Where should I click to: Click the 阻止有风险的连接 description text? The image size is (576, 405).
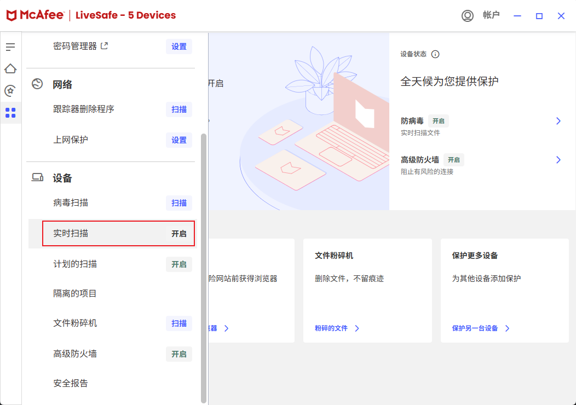pyautogui.click(x=427, y=172)
